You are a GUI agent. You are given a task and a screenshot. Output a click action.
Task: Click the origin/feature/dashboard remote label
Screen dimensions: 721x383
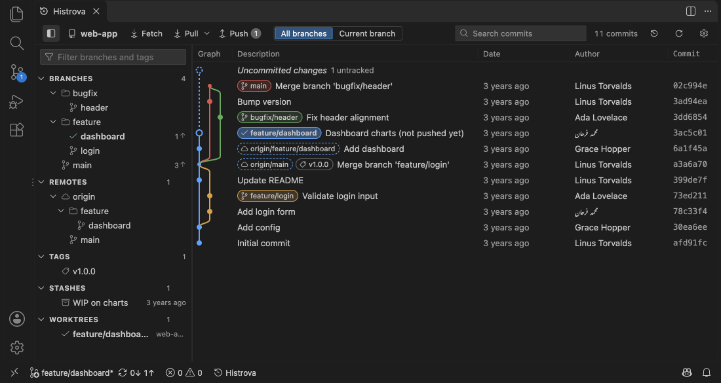point(288,149)
